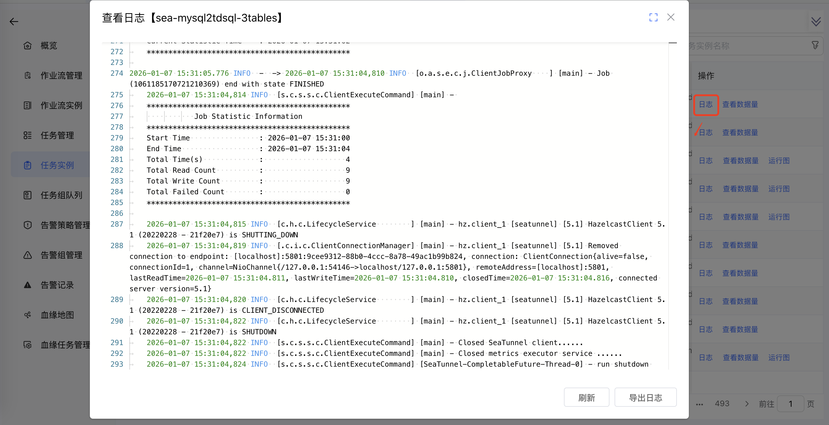The height and width of the screenshot is (425, 829).
Task: Click the 导出日志 export button
Action: coord(645,397)
